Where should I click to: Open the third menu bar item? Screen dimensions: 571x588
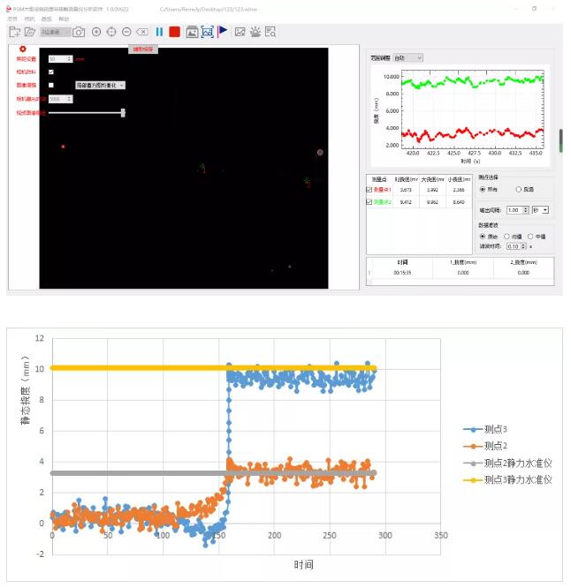[46, 19]
